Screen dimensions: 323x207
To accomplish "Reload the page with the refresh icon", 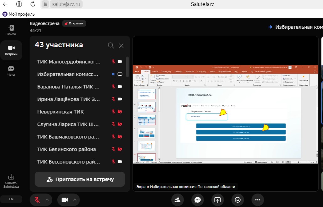I will 33,4.
